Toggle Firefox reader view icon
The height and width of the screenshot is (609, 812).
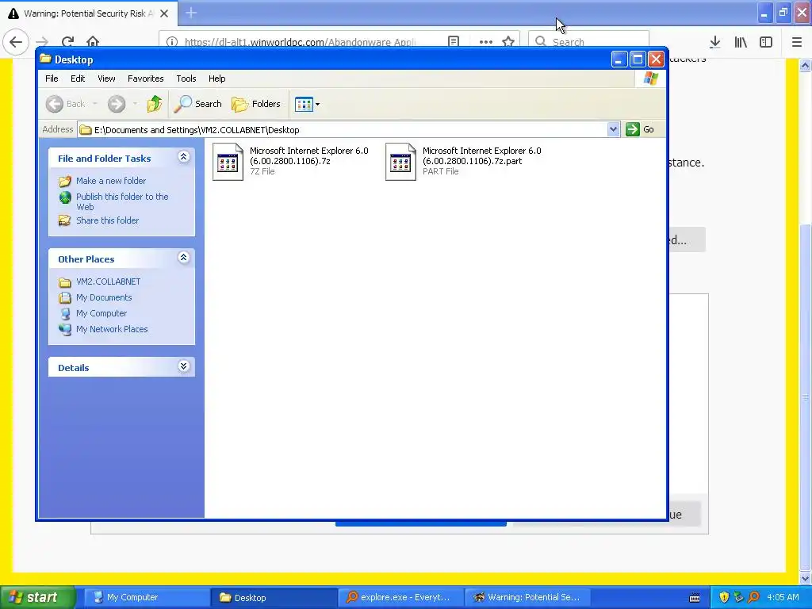click(x=454, y=42)
